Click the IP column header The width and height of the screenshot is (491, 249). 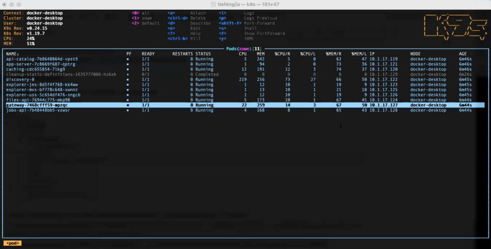(x=372, y=54)
